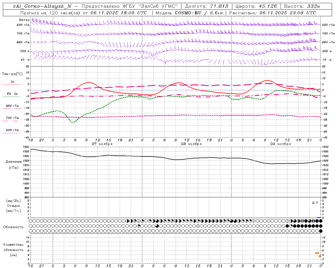Click the (км) unit label
This screenshot has height=268, width=336.
click(x=14, y=255)
